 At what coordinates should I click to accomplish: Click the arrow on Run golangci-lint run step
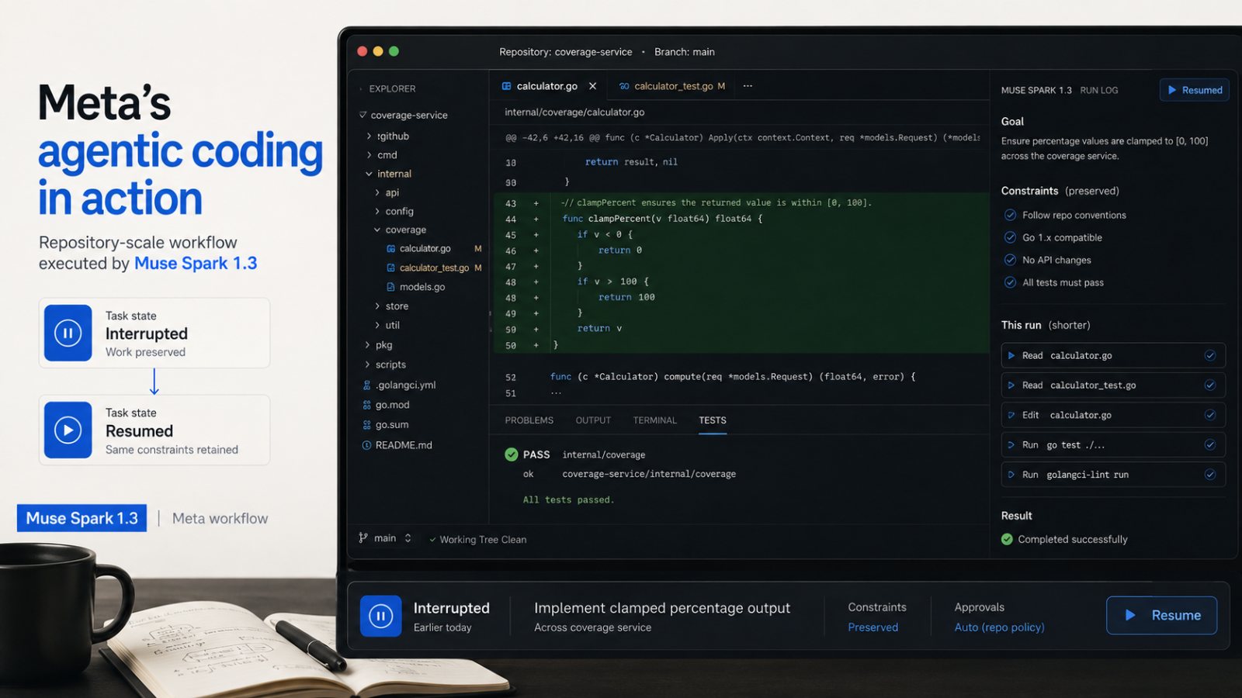click(1011, 474)
